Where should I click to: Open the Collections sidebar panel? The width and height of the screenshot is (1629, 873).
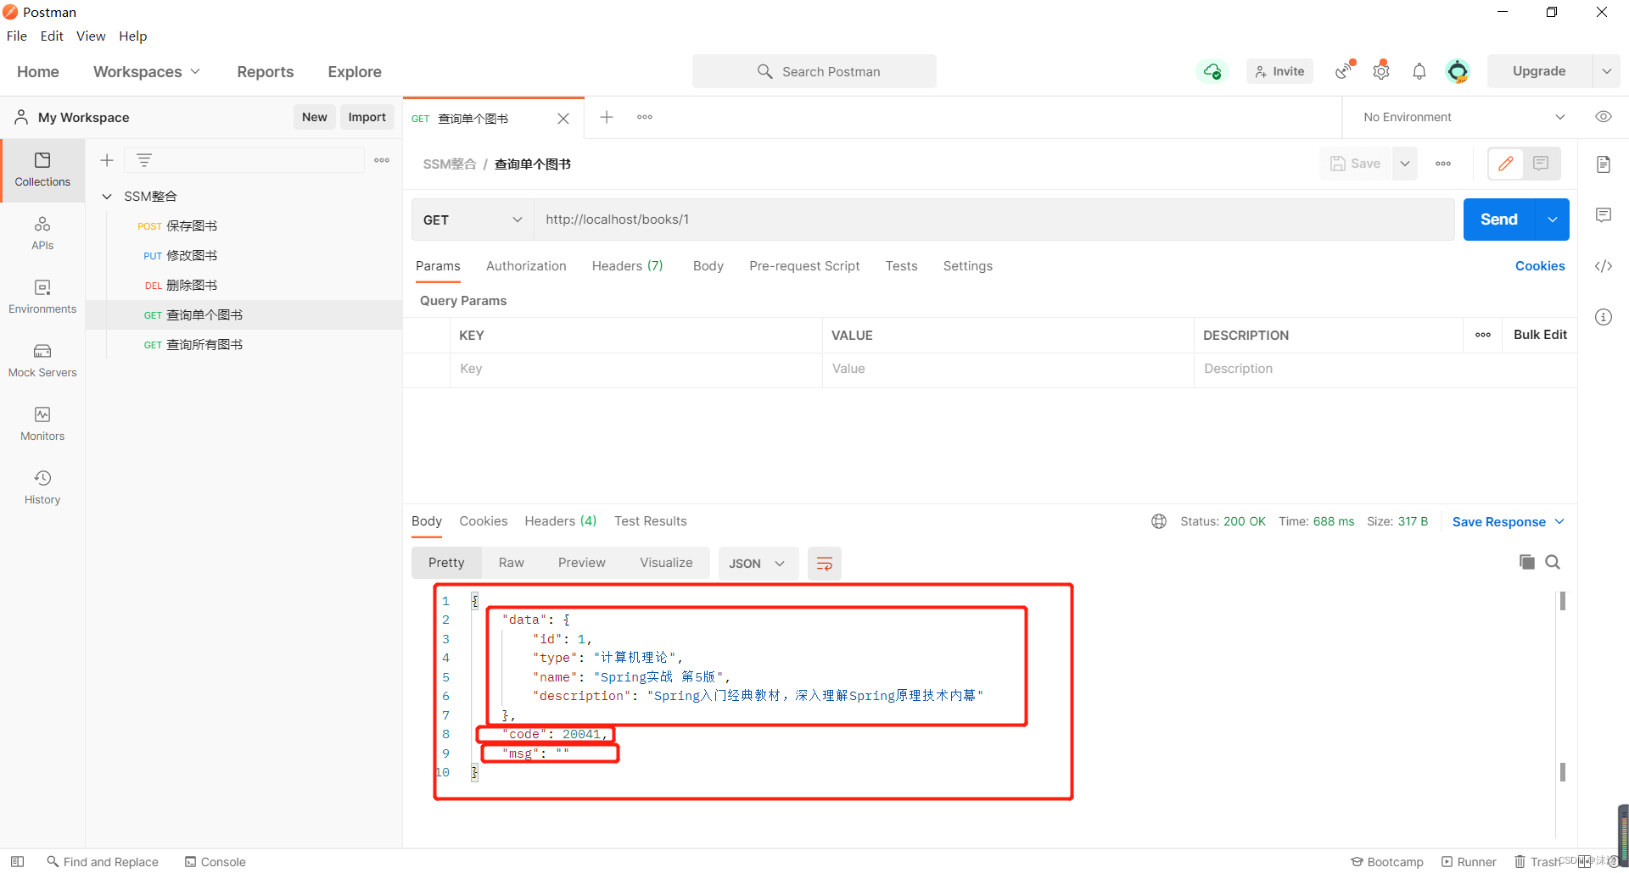pos(42,170)
